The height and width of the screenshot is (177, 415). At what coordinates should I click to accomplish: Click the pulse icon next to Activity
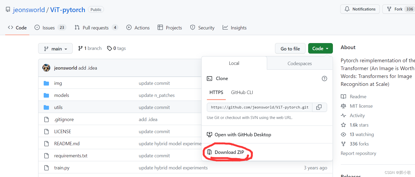[343, 116]
